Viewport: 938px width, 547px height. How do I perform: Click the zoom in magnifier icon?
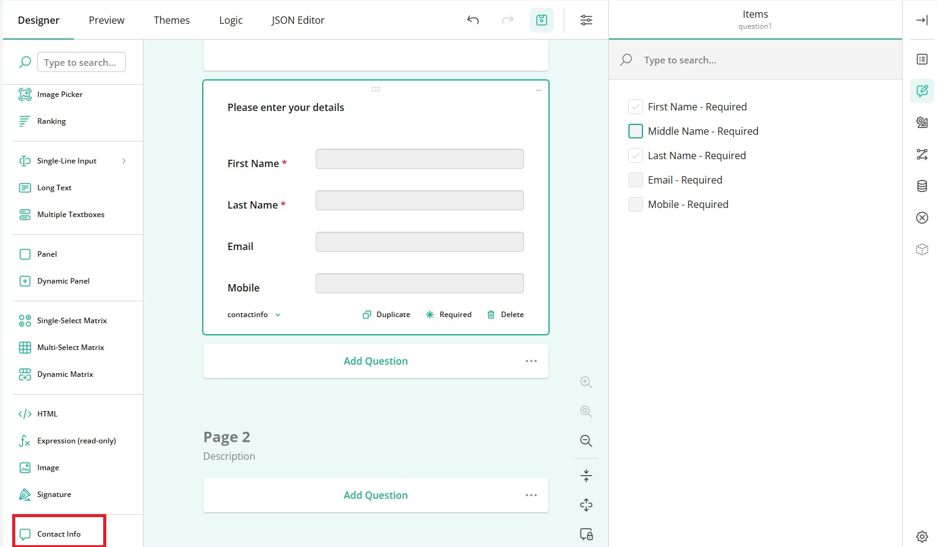586,382
